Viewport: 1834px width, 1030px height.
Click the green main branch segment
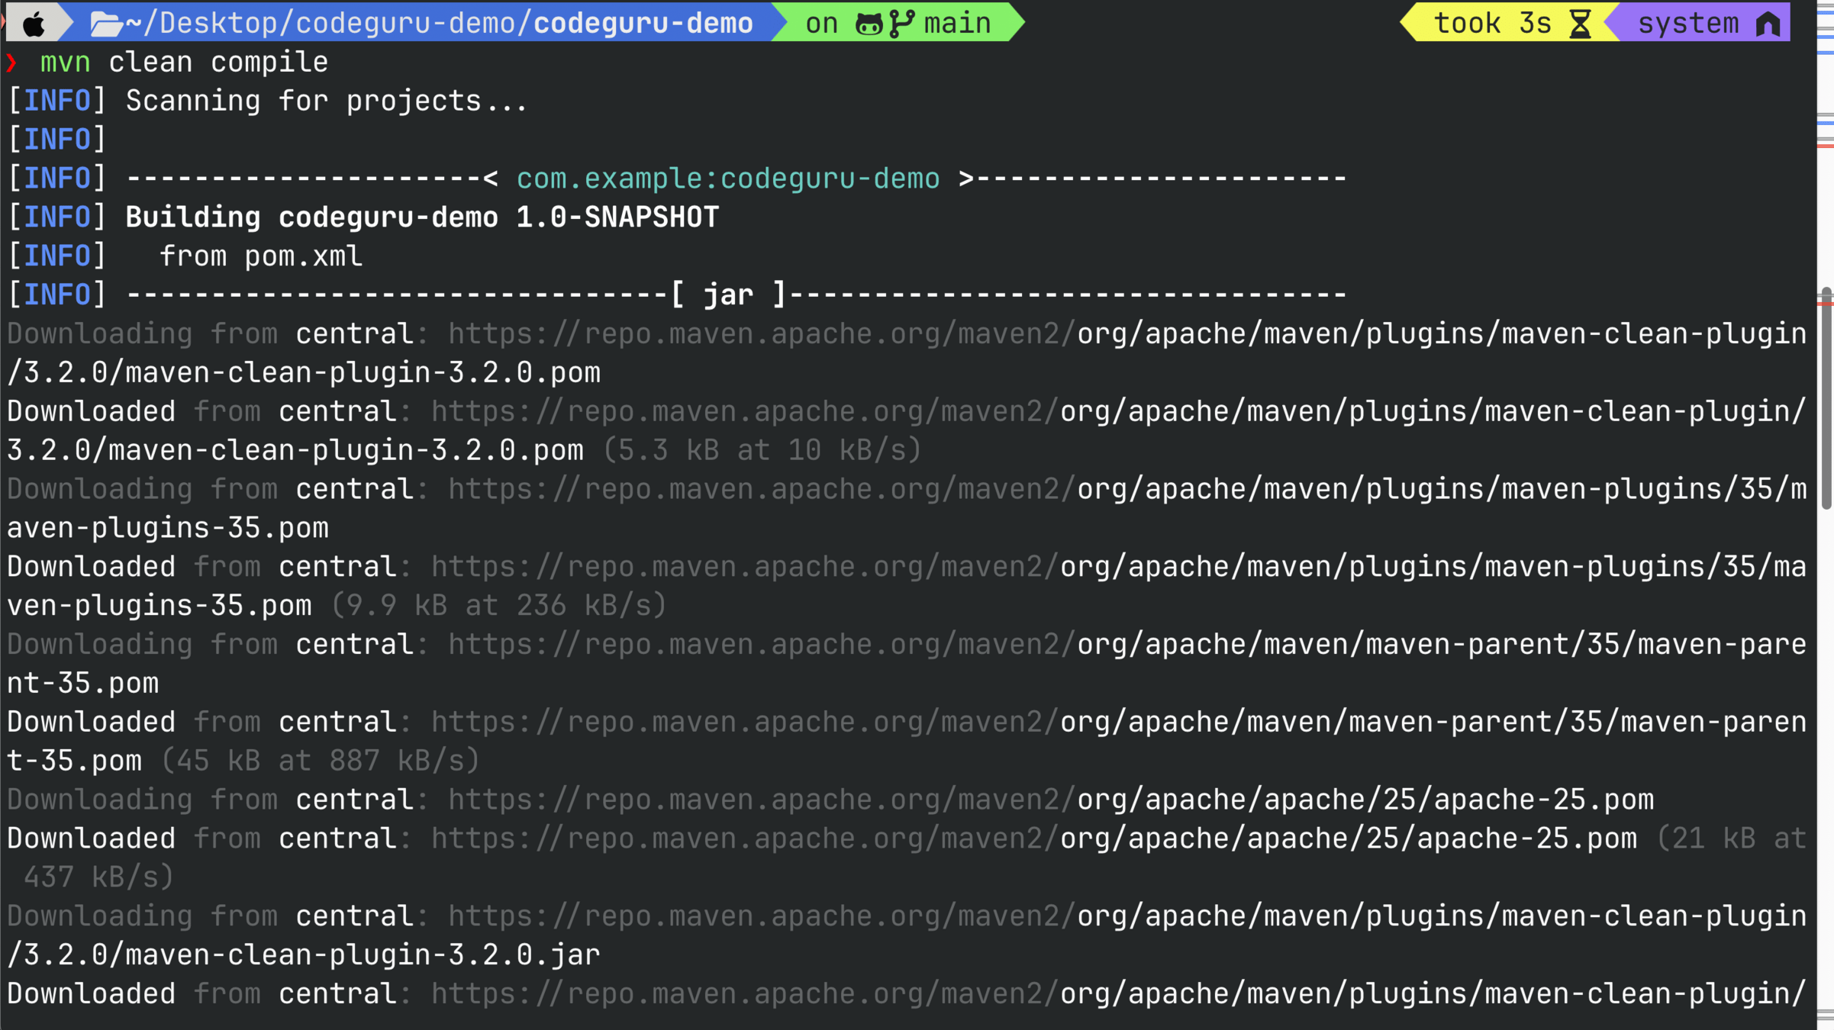(957, 24)
